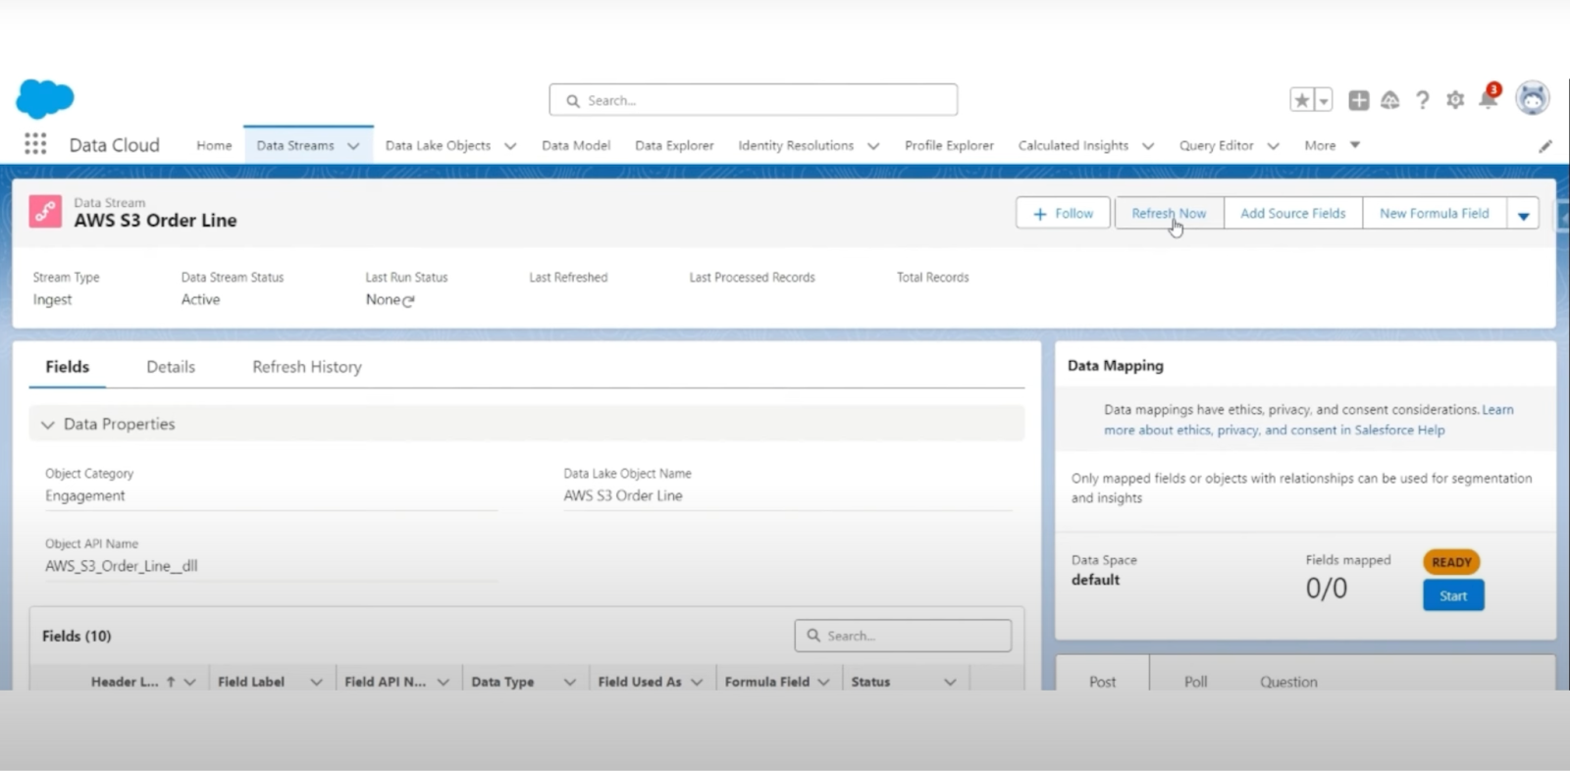
Task: Open notifications bell icon
Action: [1489, 98]
